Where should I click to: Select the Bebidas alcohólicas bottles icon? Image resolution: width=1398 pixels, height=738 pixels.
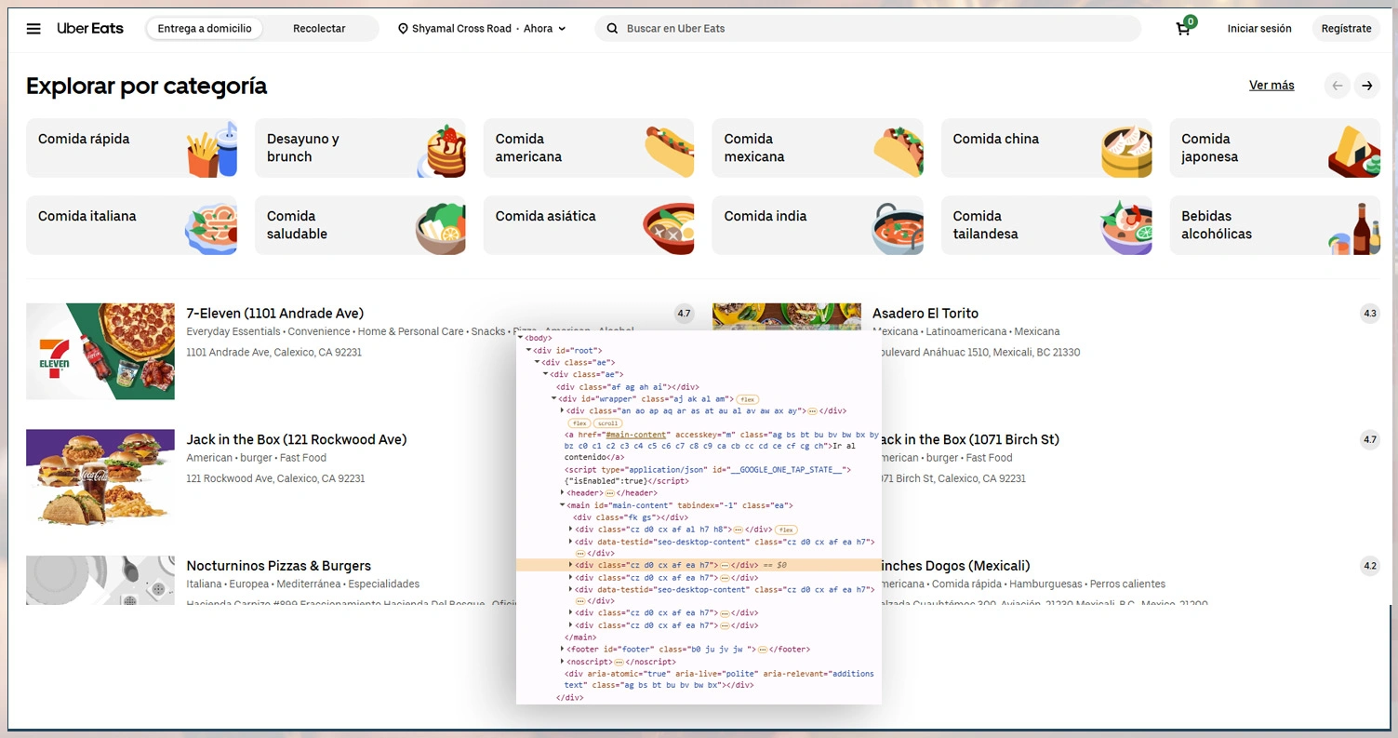pyautogui.click(x=1355, y=229)
